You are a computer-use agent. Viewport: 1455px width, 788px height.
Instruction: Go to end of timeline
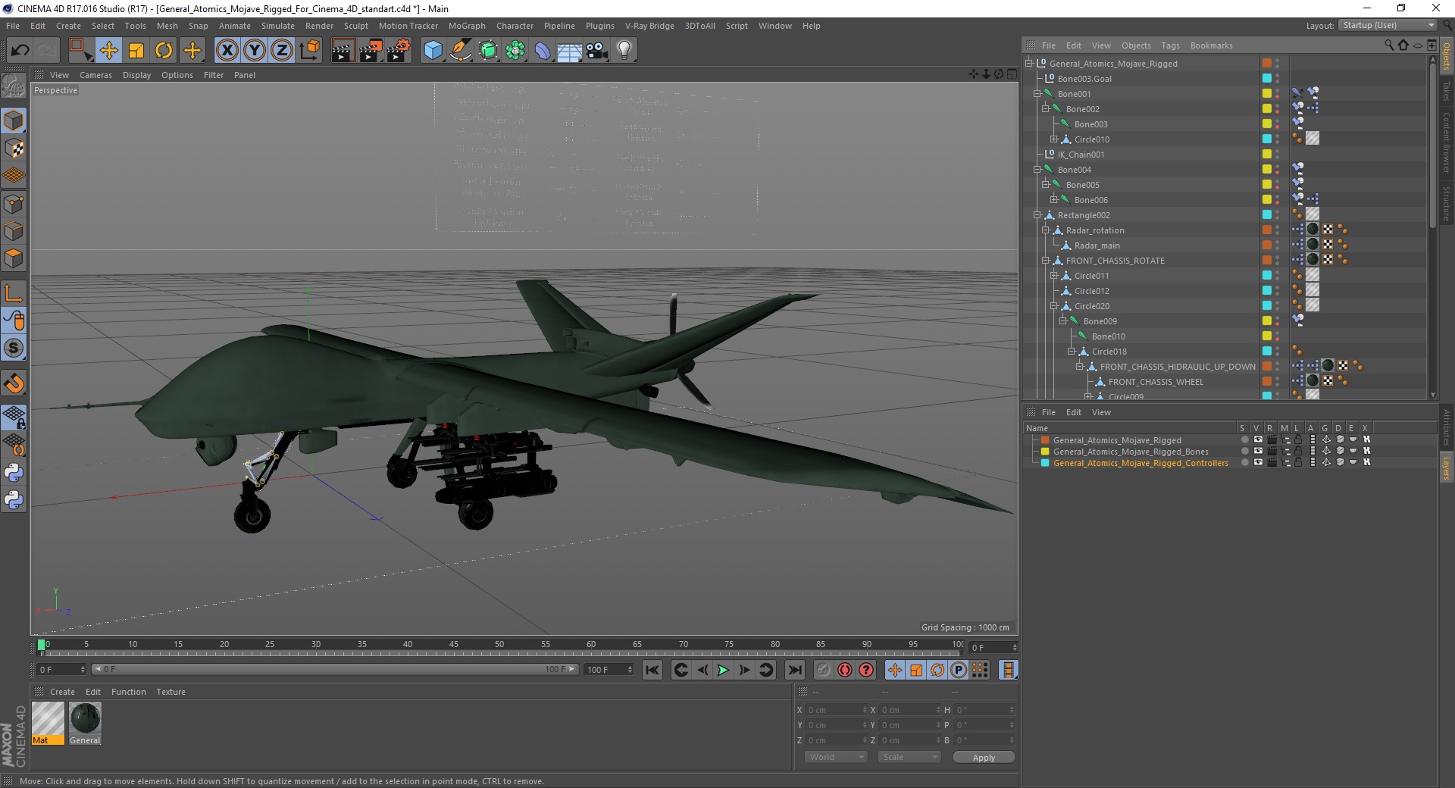pyautogui.click(x=794, y=670)
